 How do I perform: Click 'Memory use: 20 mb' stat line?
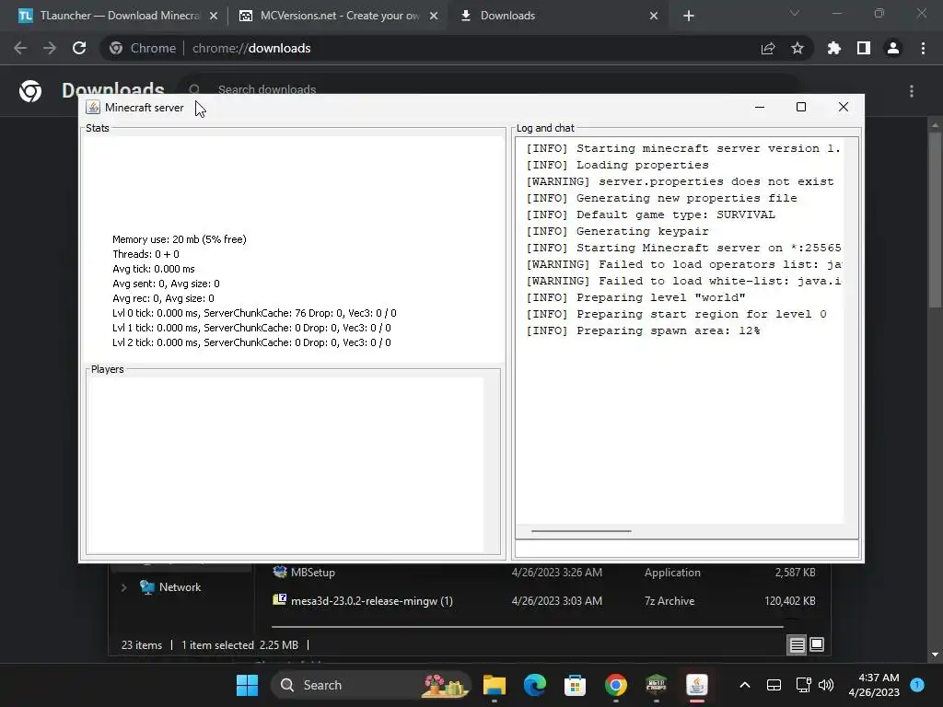(x=180, y=239)
